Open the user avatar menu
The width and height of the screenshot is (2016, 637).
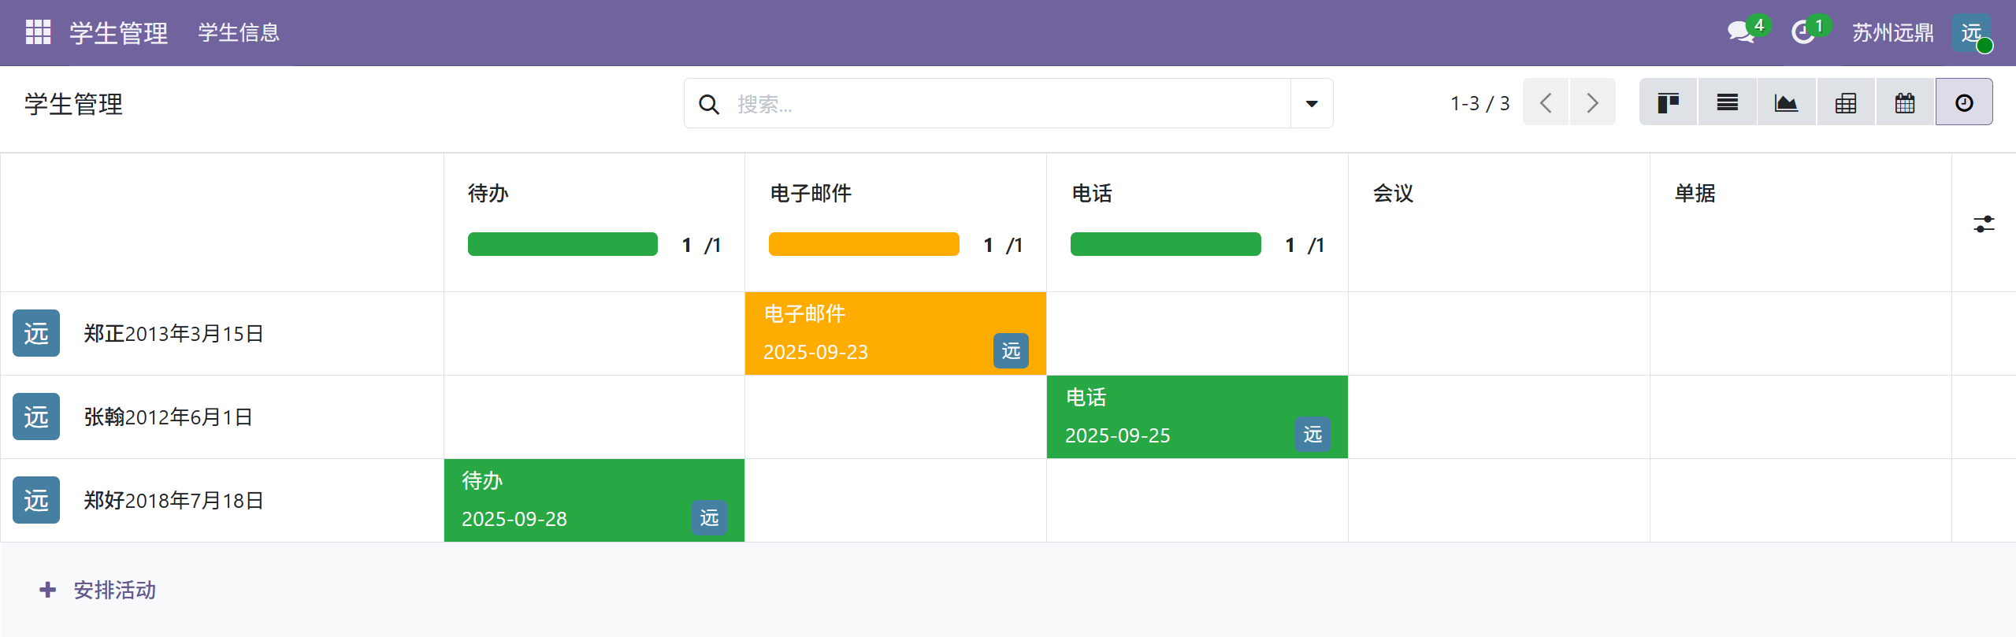tap(1972, 33)
